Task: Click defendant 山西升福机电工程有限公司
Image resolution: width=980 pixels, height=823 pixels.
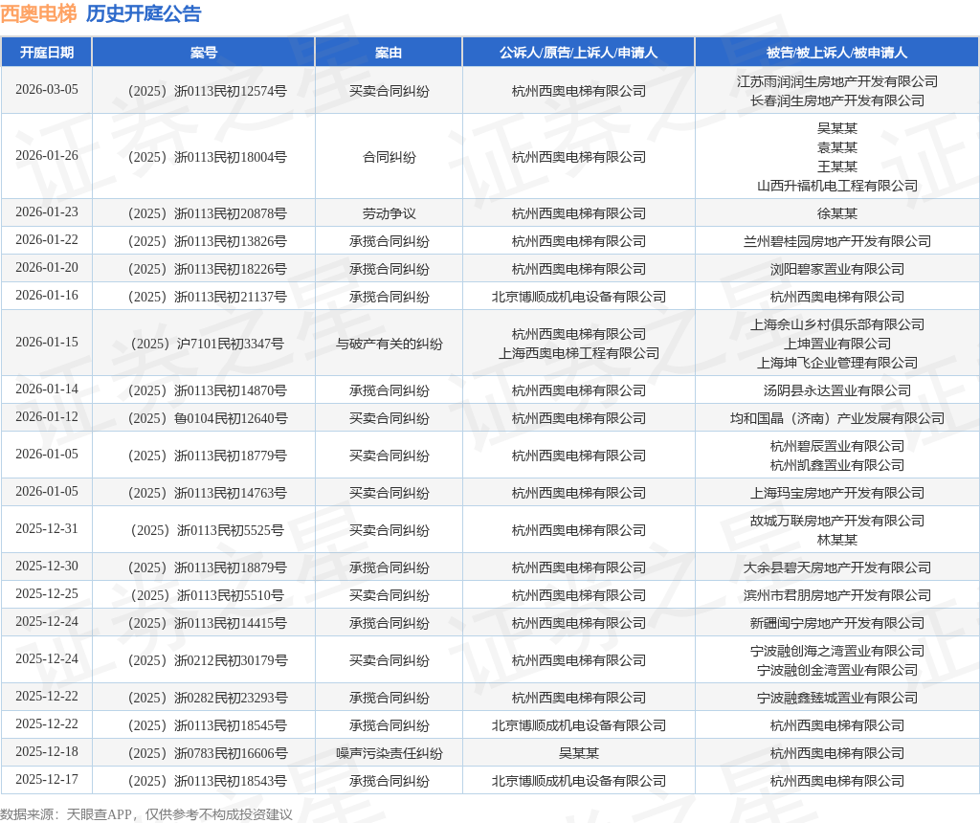Action: coord(837,186)
